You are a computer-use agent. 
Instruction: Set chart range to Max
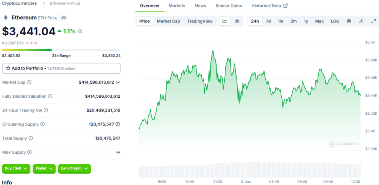(319, 21)
